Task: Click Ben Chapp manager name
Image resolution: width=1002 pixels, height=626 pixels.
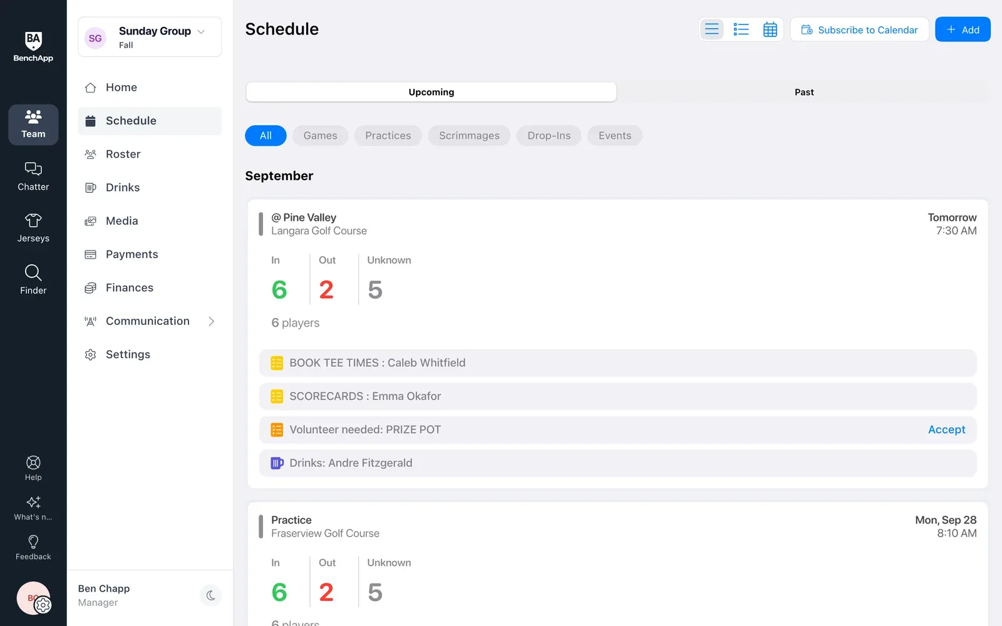Action: [x=104, y=589]
